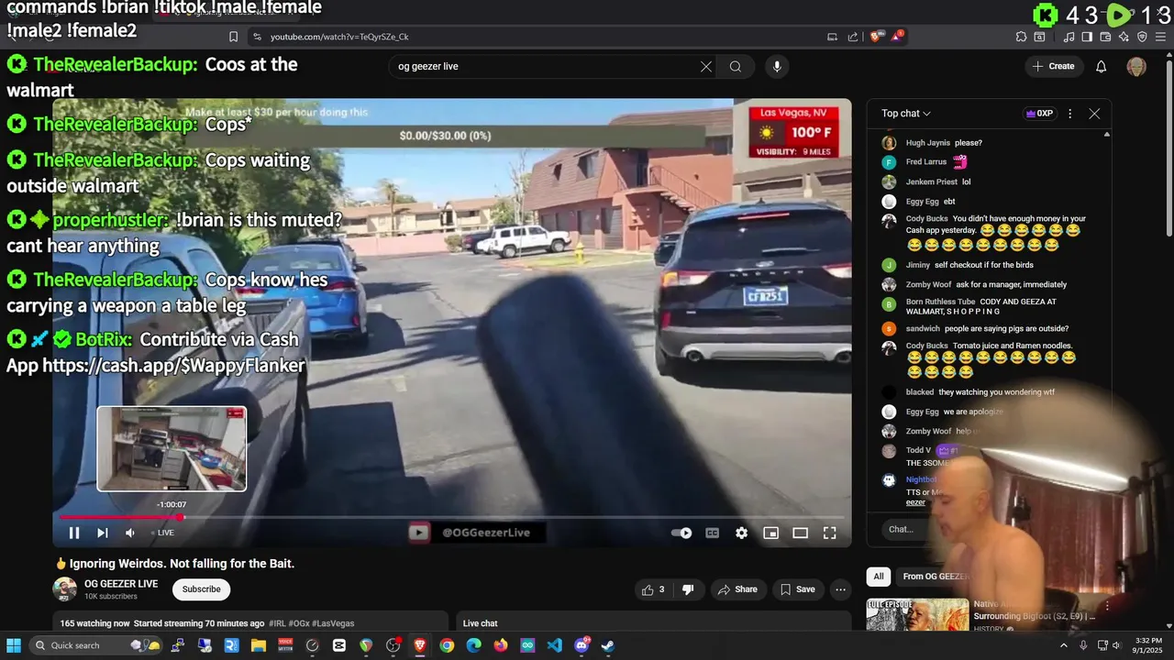Open the 0XP channel points badge
1174x660 pixels.
tap(1038, 114)
